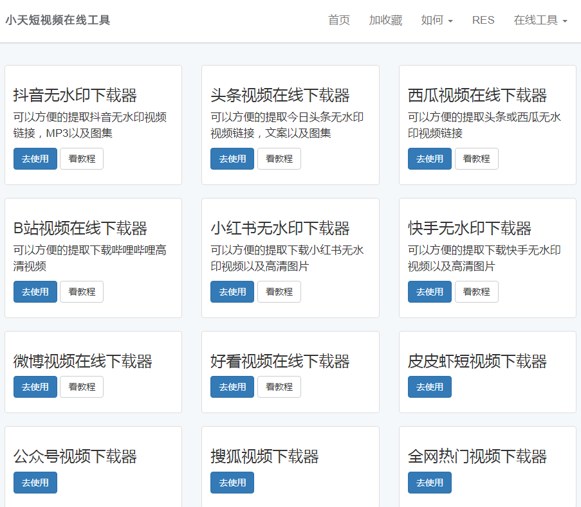The width and height of the screenshot is (581, 507).
Task: Open 看教程 for 小红书无水印下载器
Action: pyautogui.click(x=279, y=292)
